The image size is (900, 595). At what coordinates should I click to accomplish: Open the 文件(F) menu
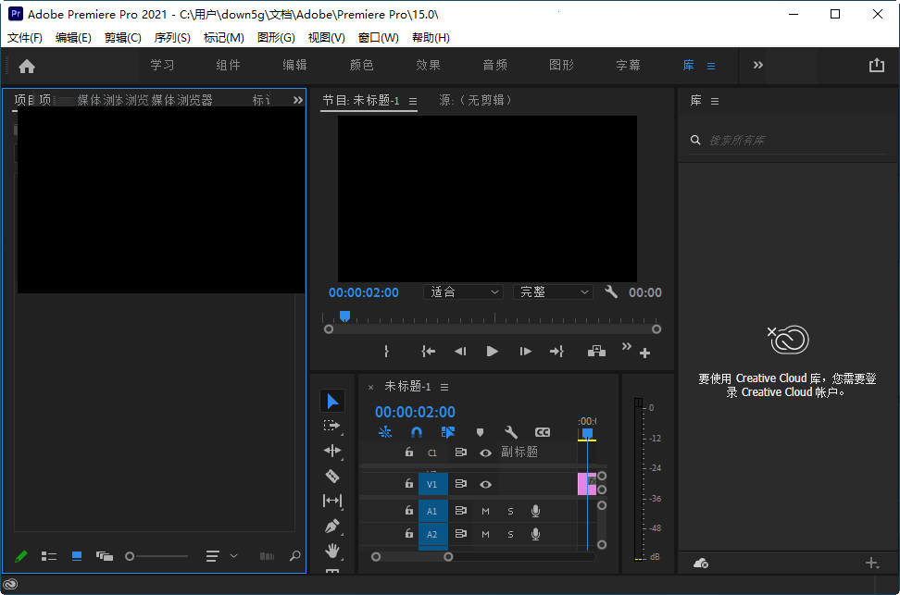click(x=25, y=38)
